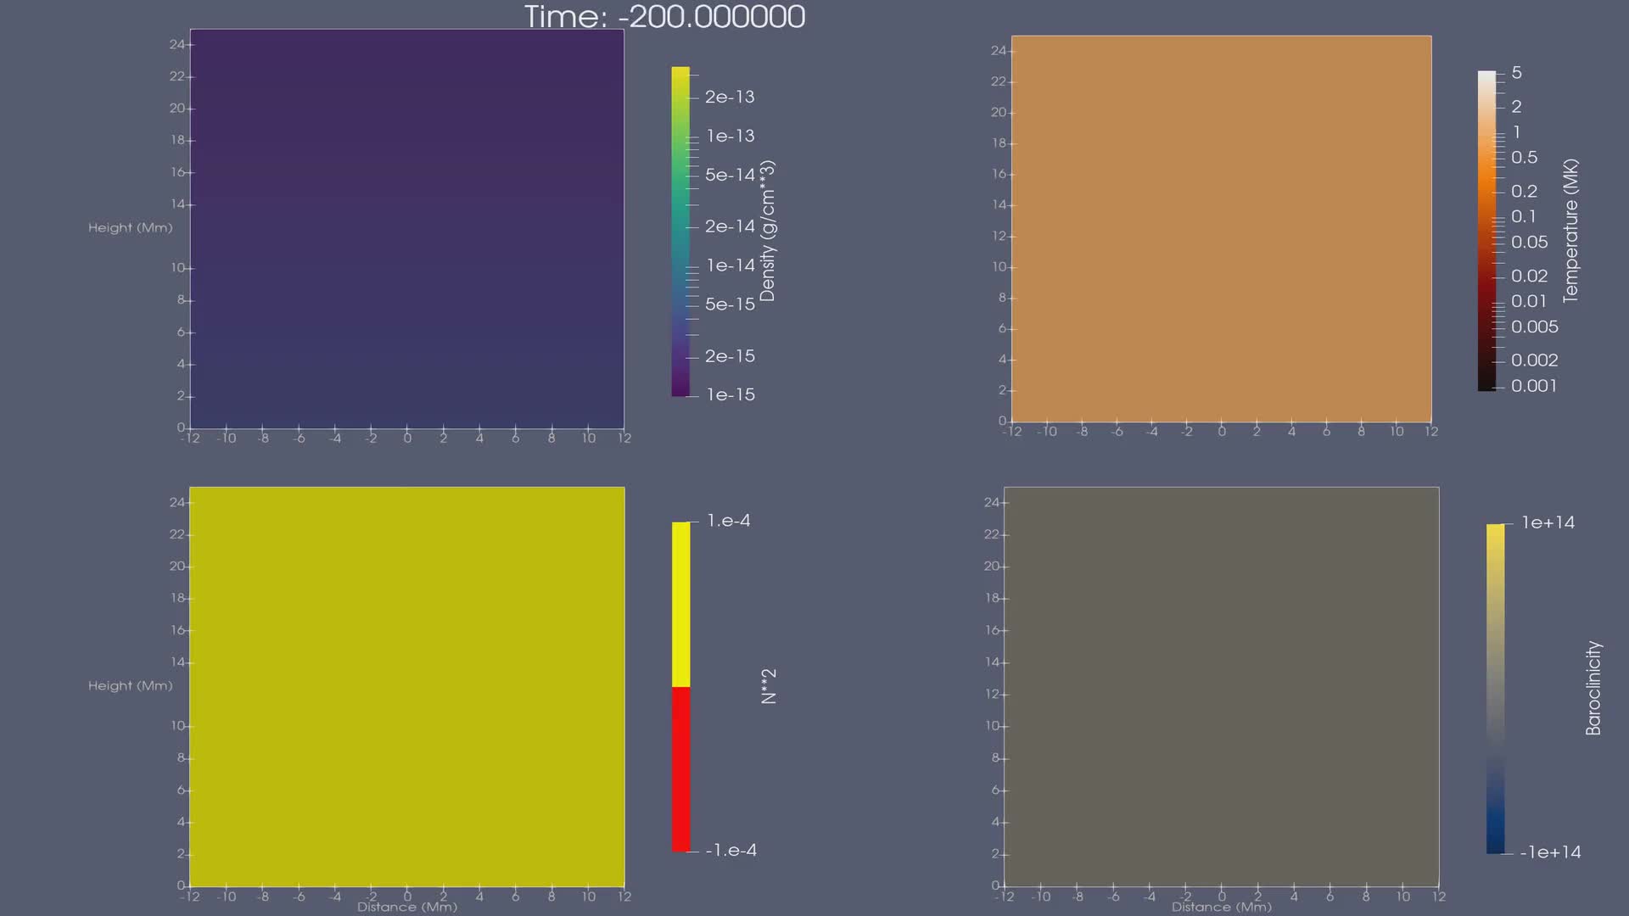1629x916 pixels.
Task: Click the Baroclinicity color bar legend
Action: pyautogui.click(x=1495, y=688)
